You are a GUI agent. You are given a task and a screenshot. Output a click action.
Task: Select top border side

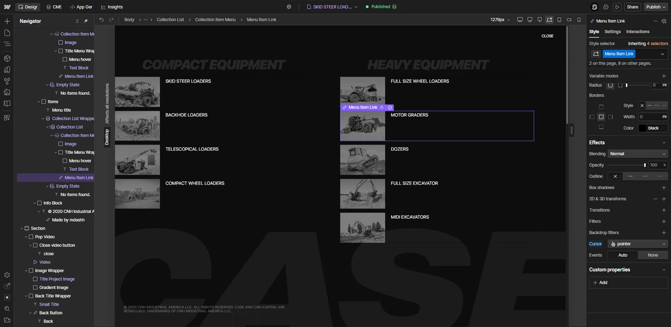coord(601,107)
